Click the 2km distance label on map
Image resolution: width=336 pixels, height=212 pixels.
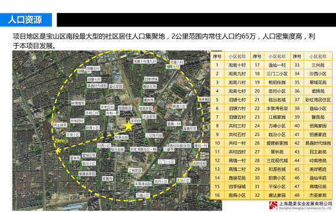click(x=60, y=141)
